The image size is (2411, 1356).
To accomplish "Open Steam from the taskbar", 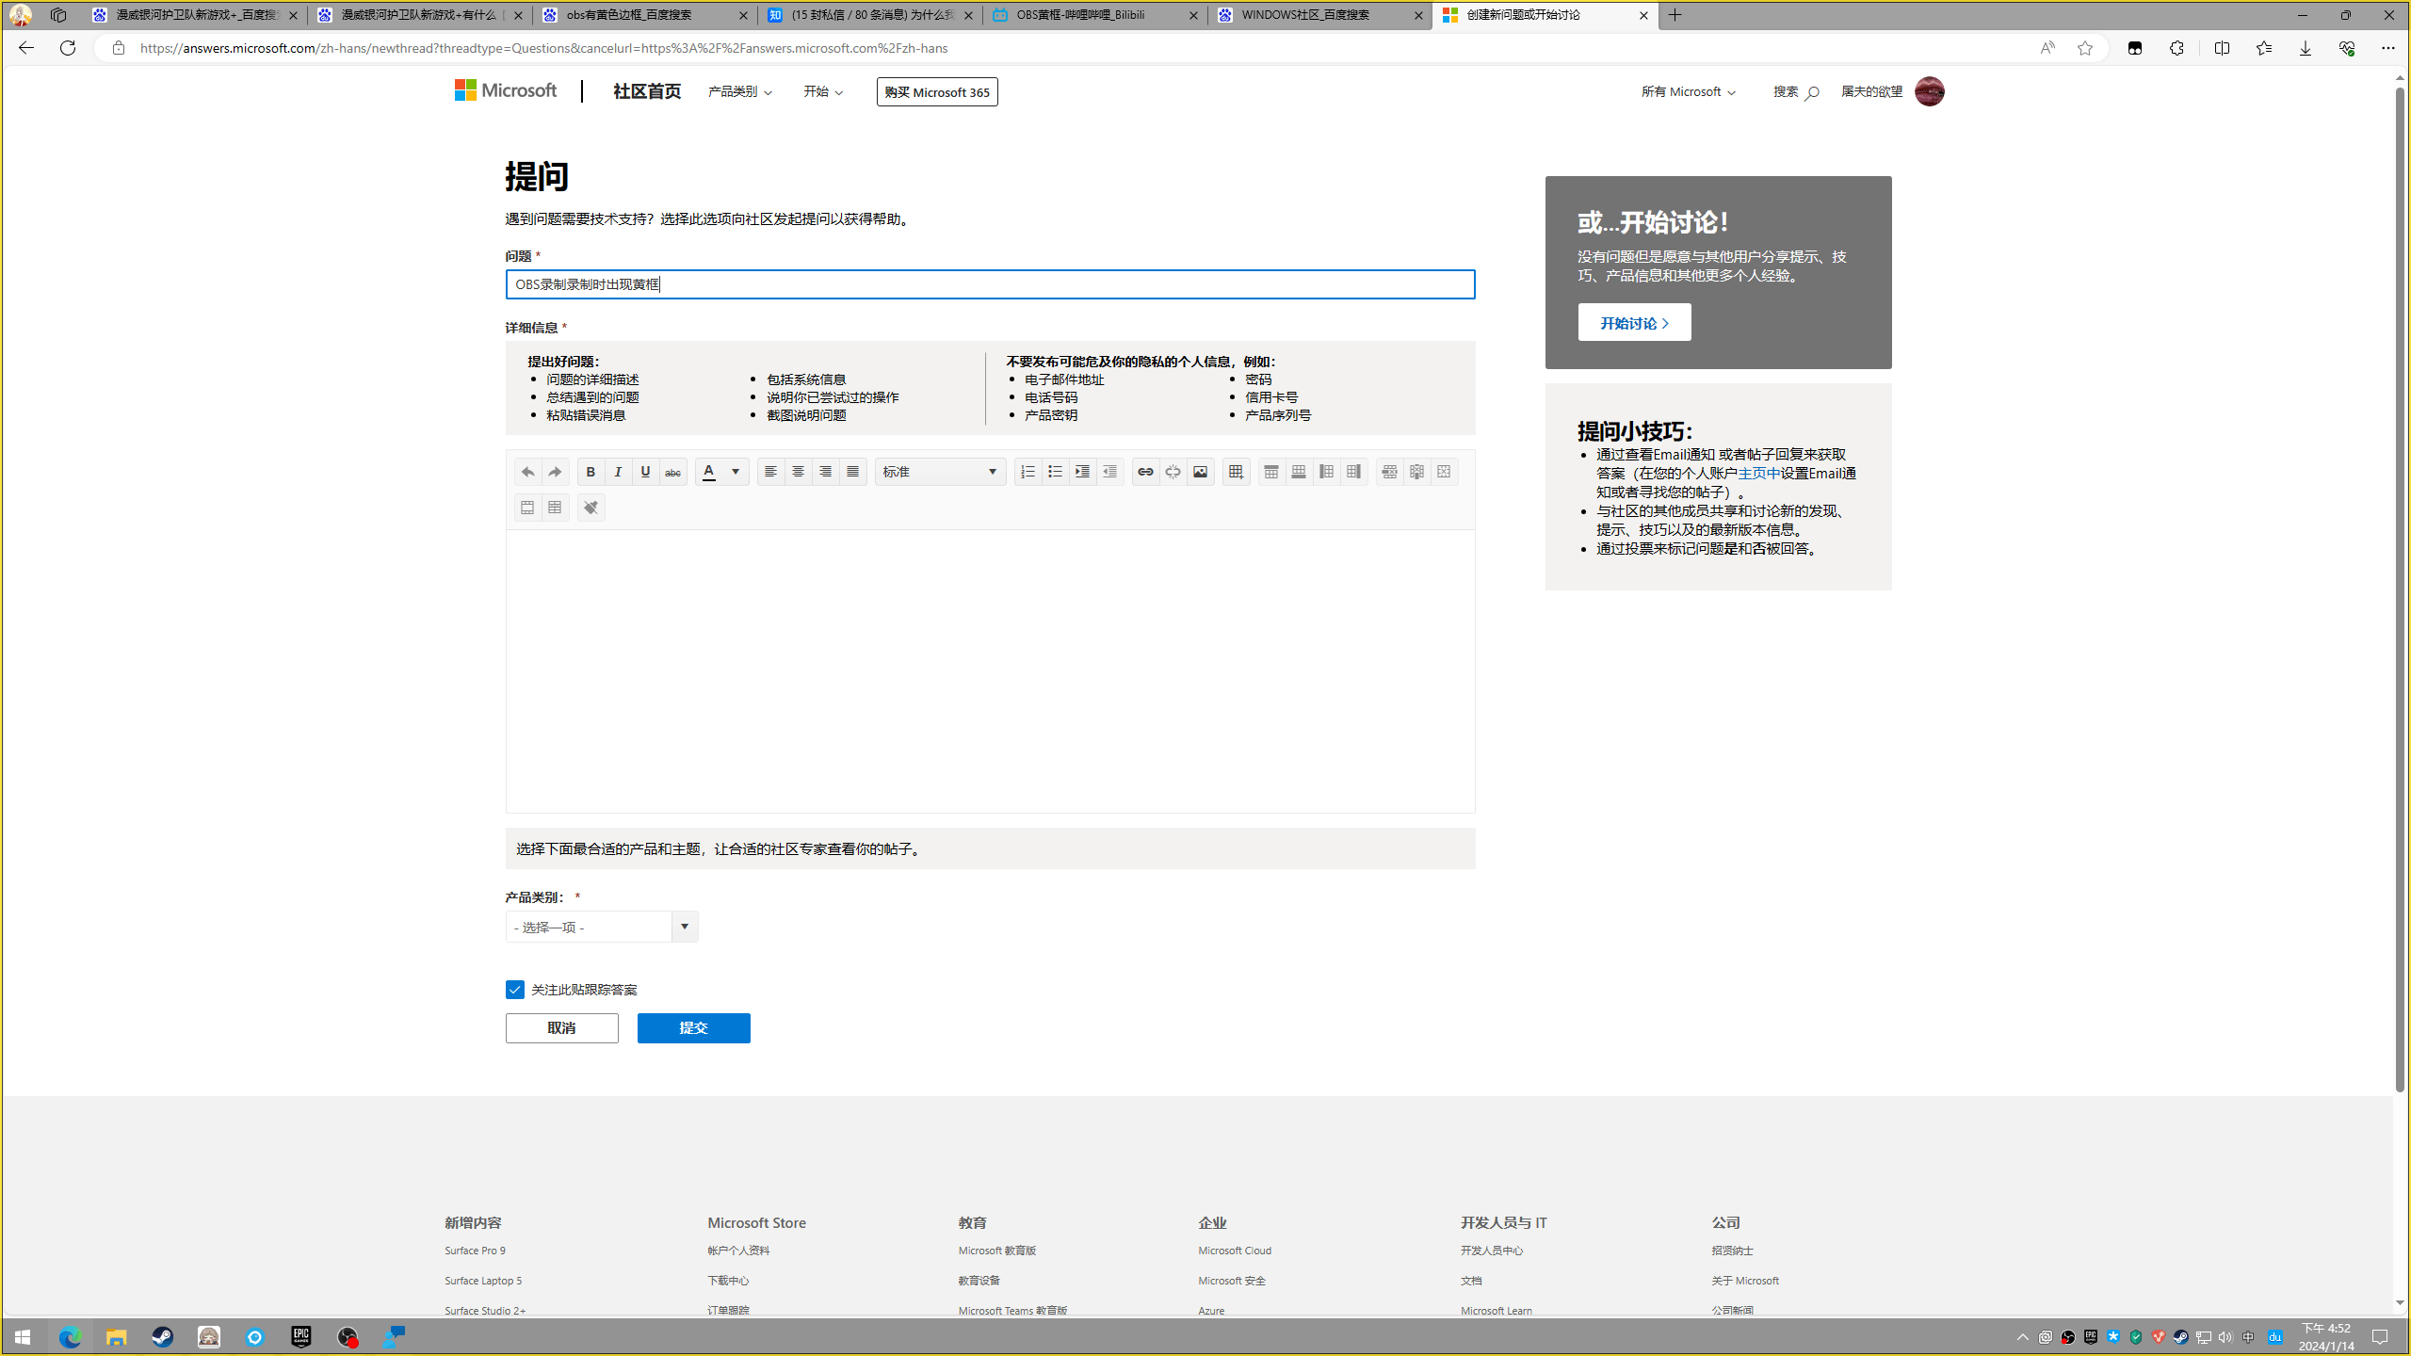I will [162, 1337].
